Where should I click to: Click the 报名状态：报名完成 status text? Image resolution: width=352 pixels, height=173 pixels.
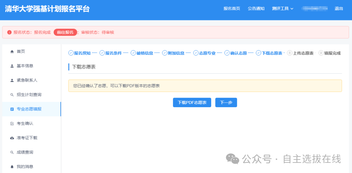[x=32, y=32]
